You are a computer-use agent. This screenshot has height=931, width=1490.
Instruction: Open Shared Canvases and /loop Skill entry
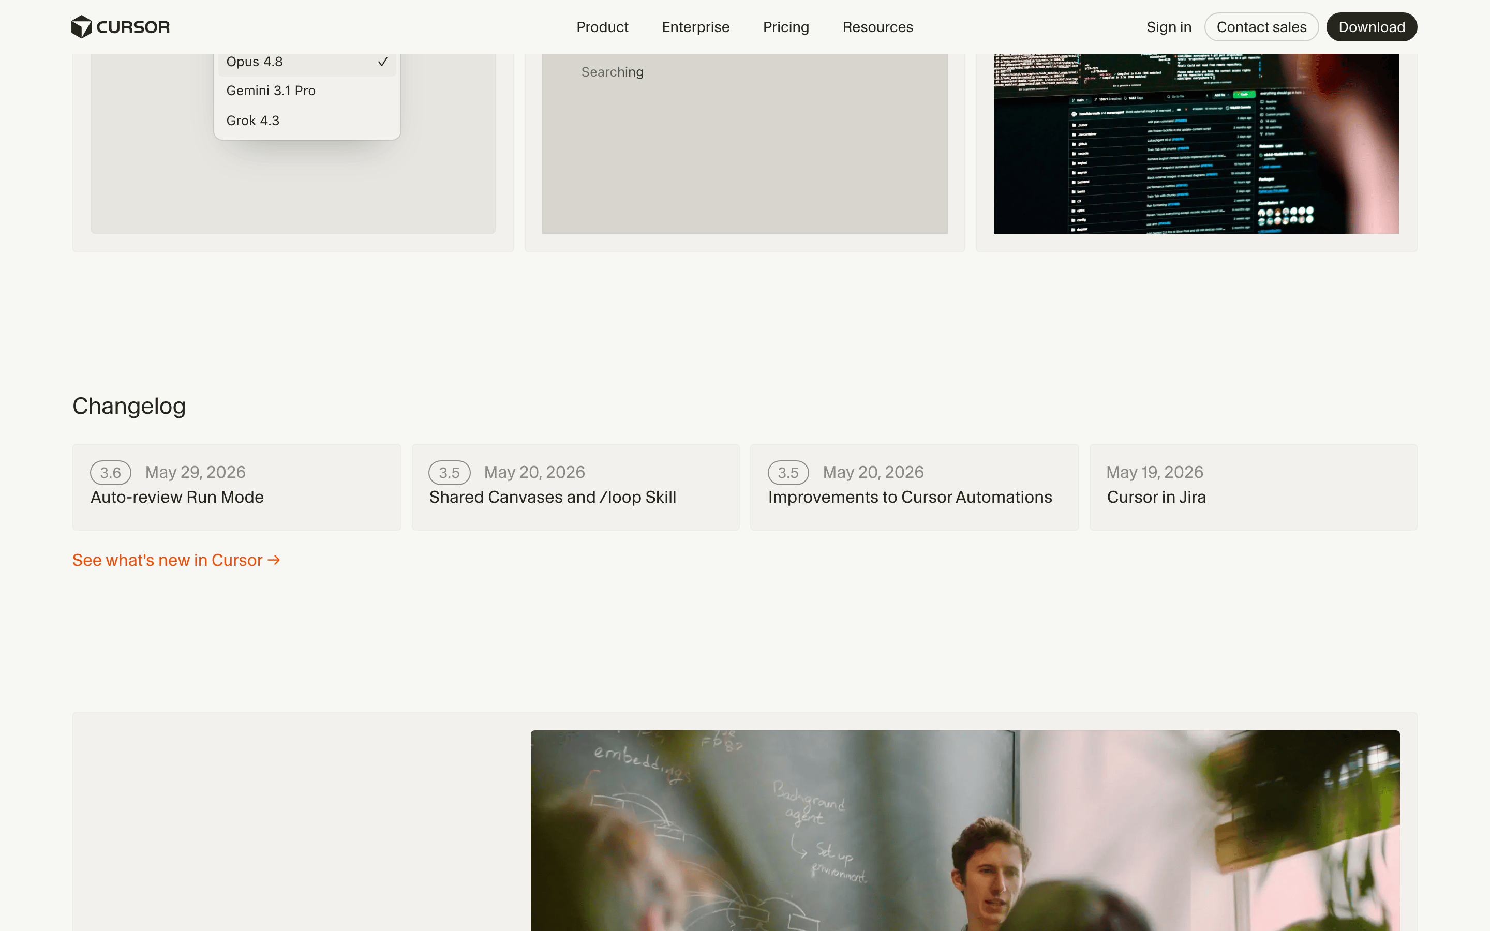575,486
